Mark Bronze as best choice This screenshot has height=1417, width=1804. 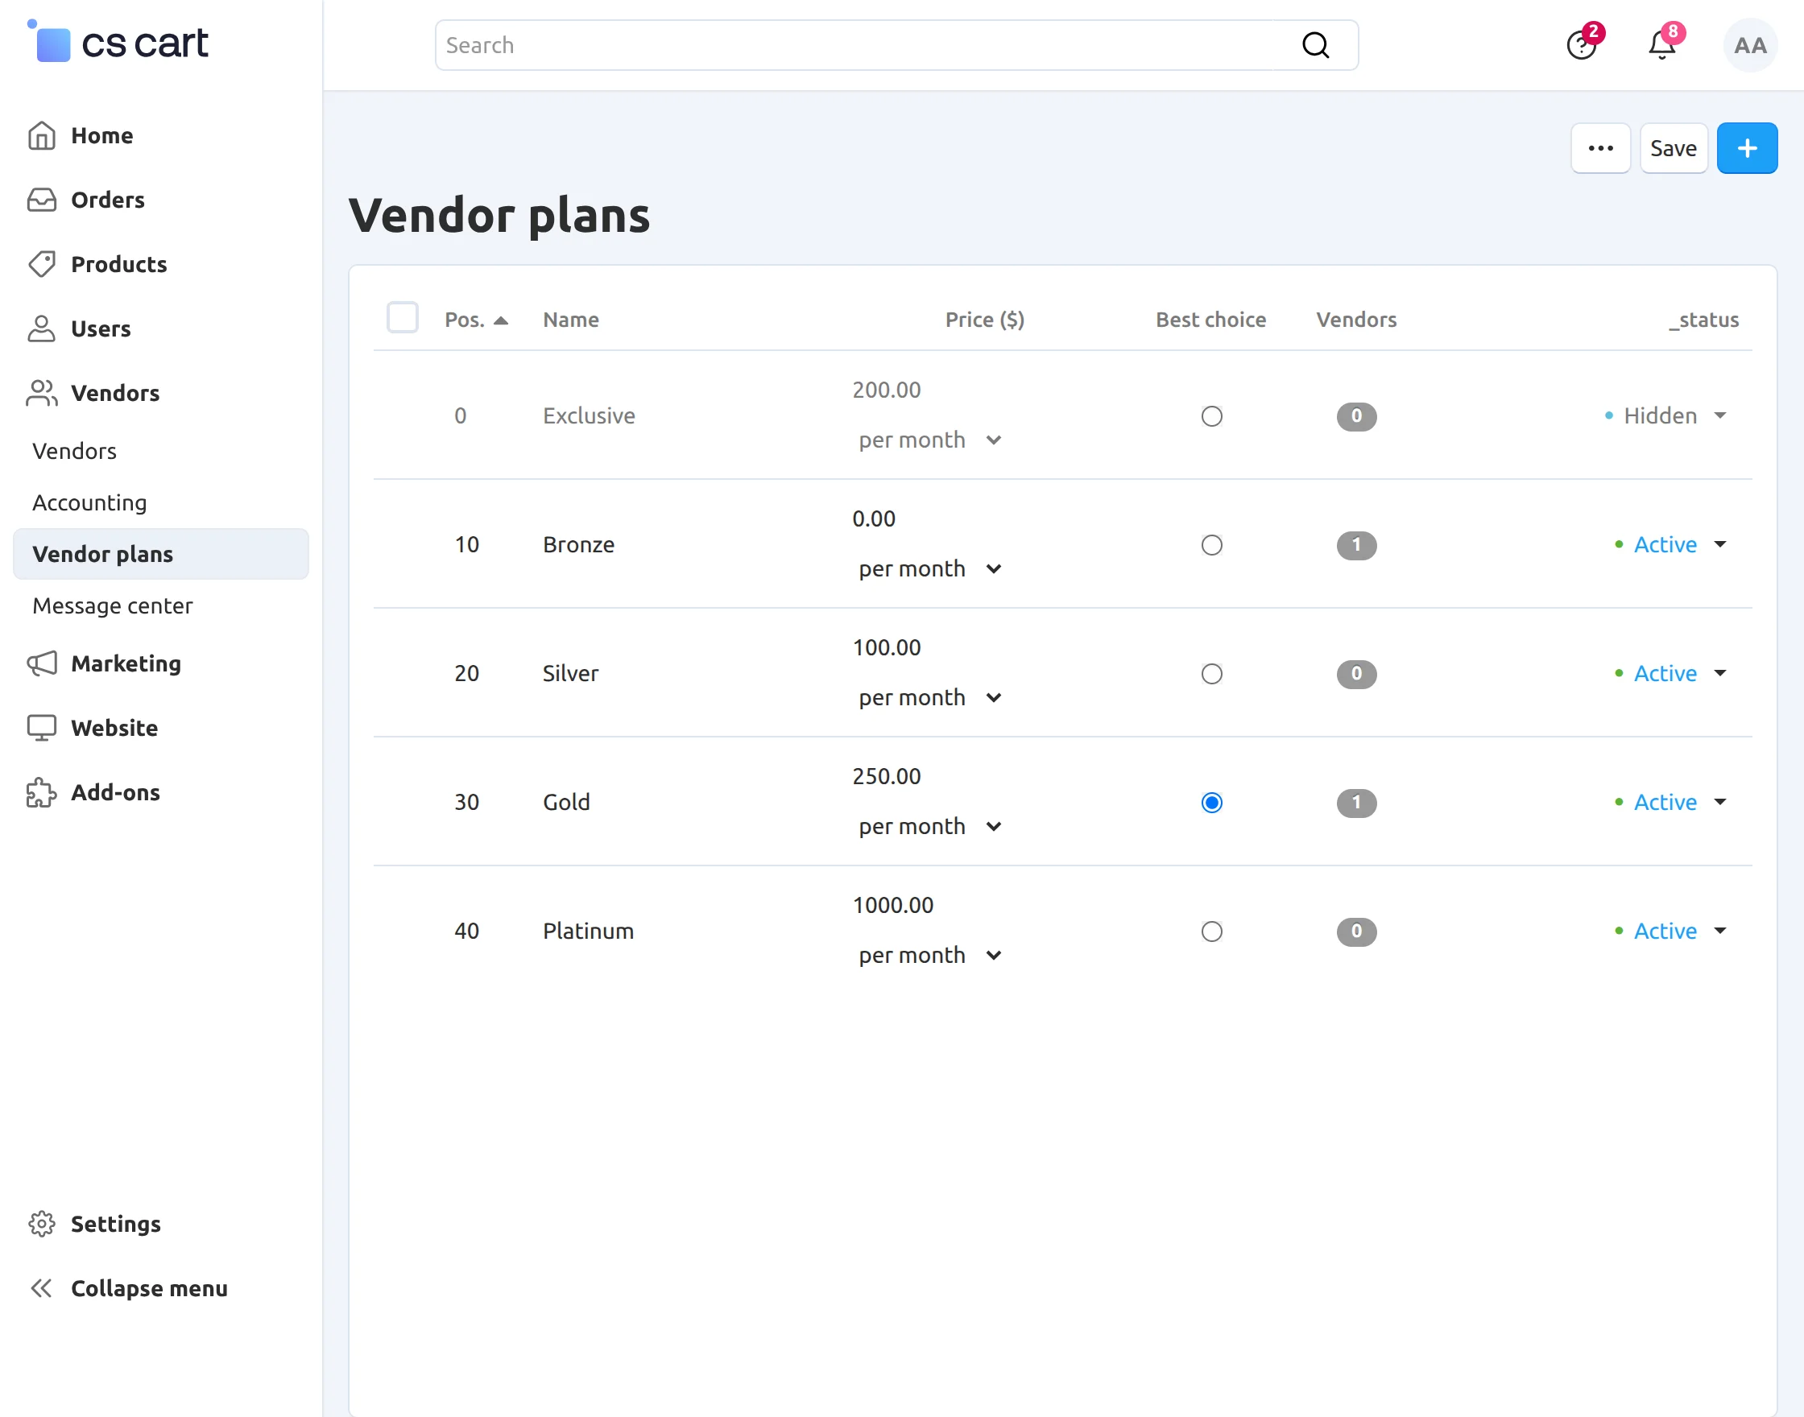coord(1211,545)
